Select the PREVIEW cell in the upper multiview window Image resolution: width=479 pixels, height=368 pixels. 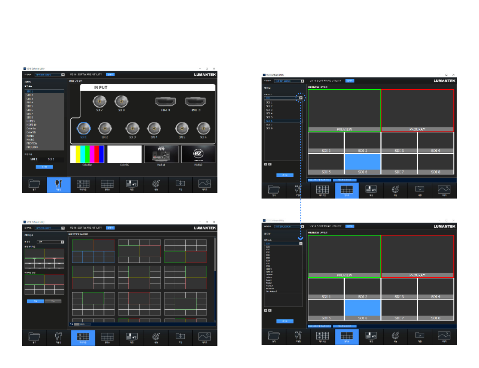pos(344,110)
